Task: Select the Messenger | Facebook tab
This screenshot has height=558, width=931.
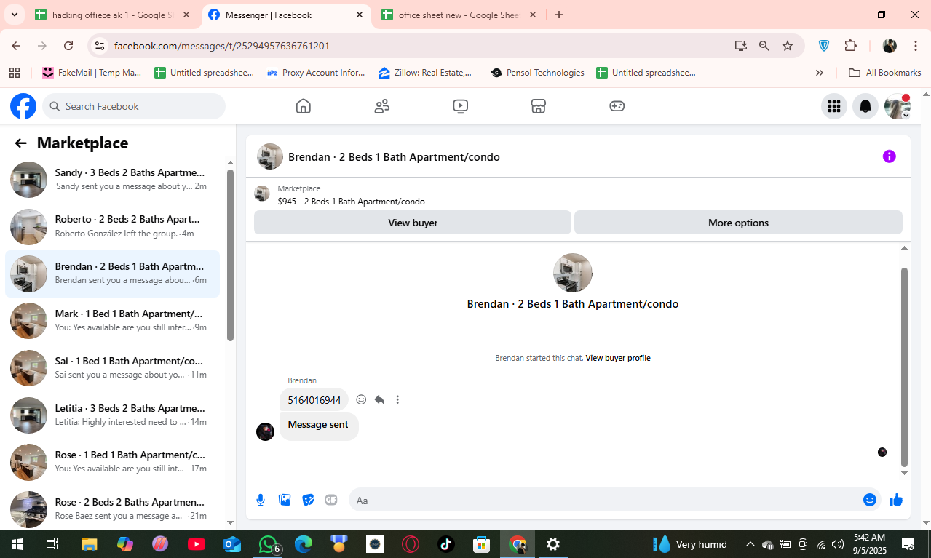Action: [286, 15]
